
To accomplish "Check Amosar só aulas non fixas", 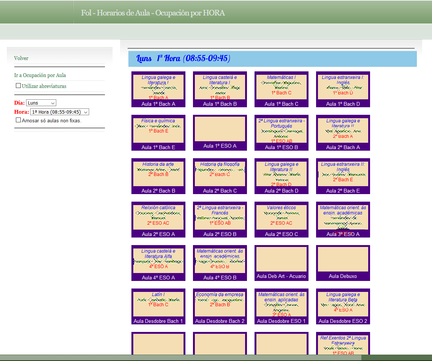I will point(18,120).
